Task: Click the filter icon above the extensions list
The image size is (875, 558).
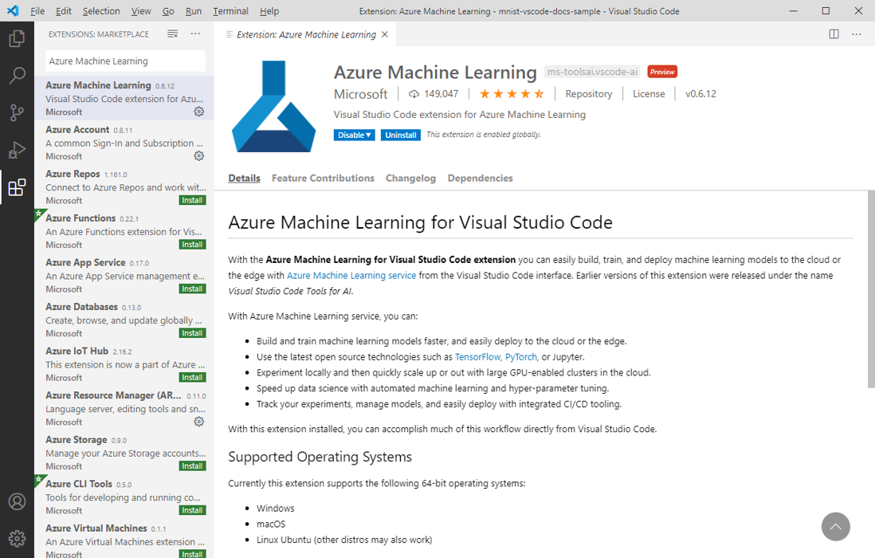Action: (x=172, y=34)
